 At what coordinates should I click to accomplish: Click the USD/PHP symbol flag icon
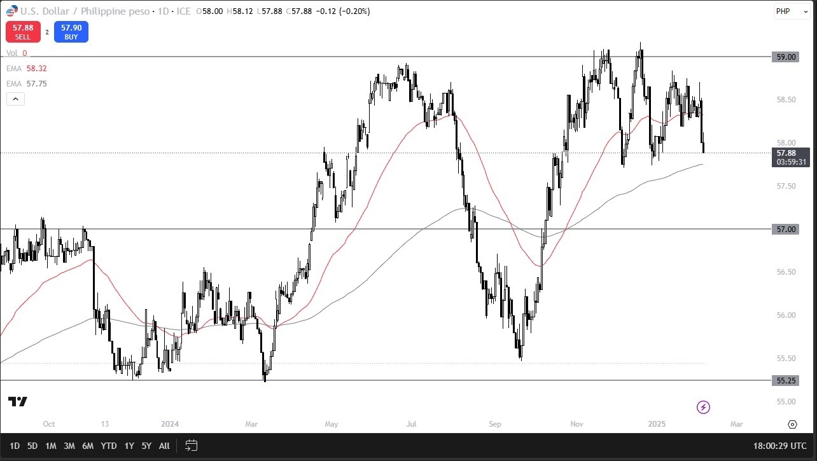[11, 11]
